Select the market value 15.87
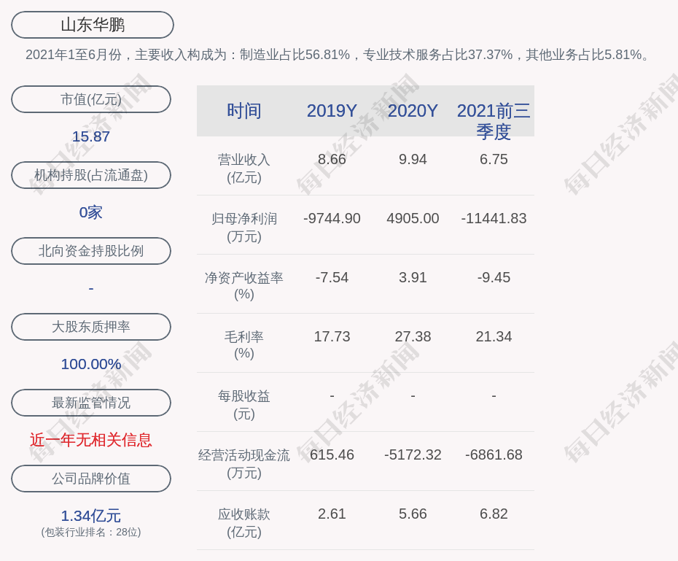 (91, 136)
